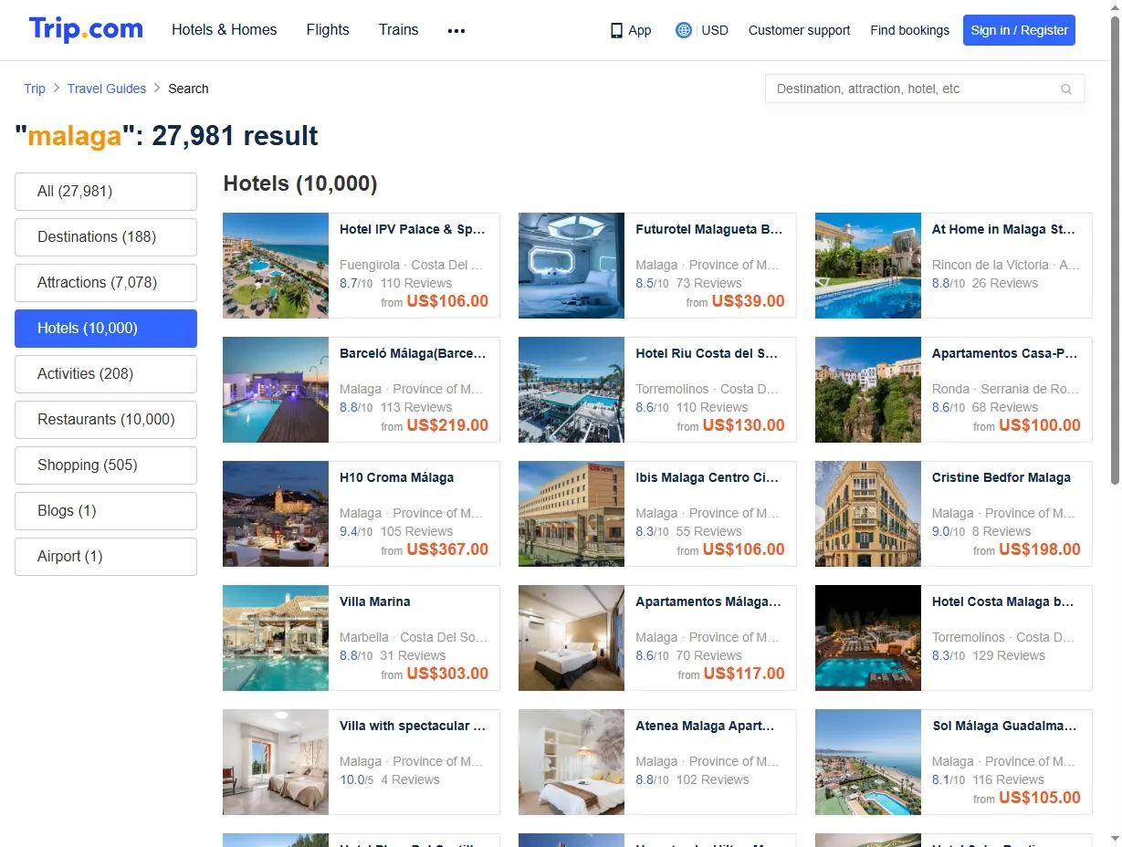Click Villa Marina title
This screenshot has width=1122, height=847.
[x=375, y=601]
